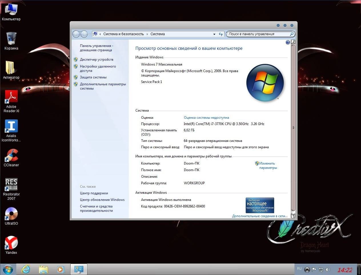Launch Restorator 2007 shortcut

pos(11,189)
